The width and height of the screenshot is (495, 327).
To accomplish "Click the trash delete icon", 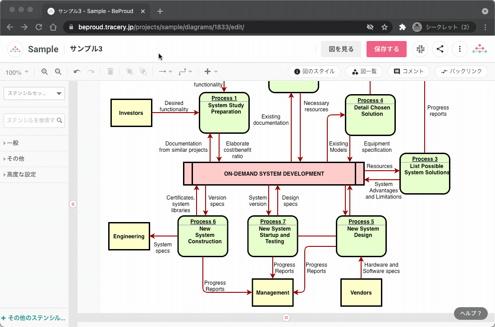I will point(110,72).
